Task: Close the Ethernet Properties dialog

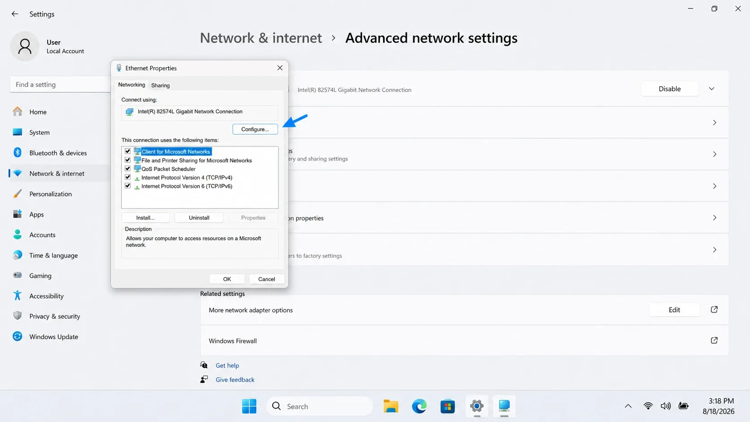Action: (x=279, y=68)
